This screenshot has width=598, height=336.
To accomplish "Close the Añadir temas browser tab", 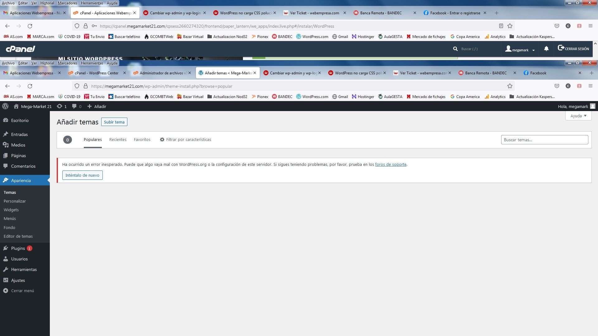I will 255,73.
